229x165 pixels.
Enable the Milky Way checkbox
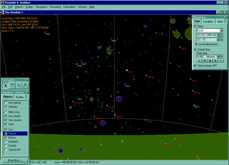6,112
